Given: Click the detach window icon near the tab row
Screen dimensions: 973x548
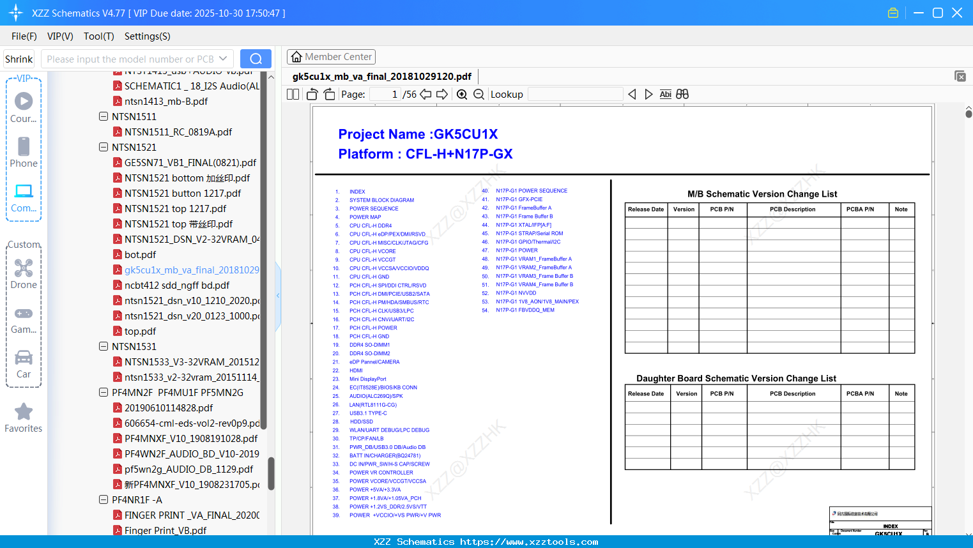Looking at the screenshot, I should (x=960, y=76).
